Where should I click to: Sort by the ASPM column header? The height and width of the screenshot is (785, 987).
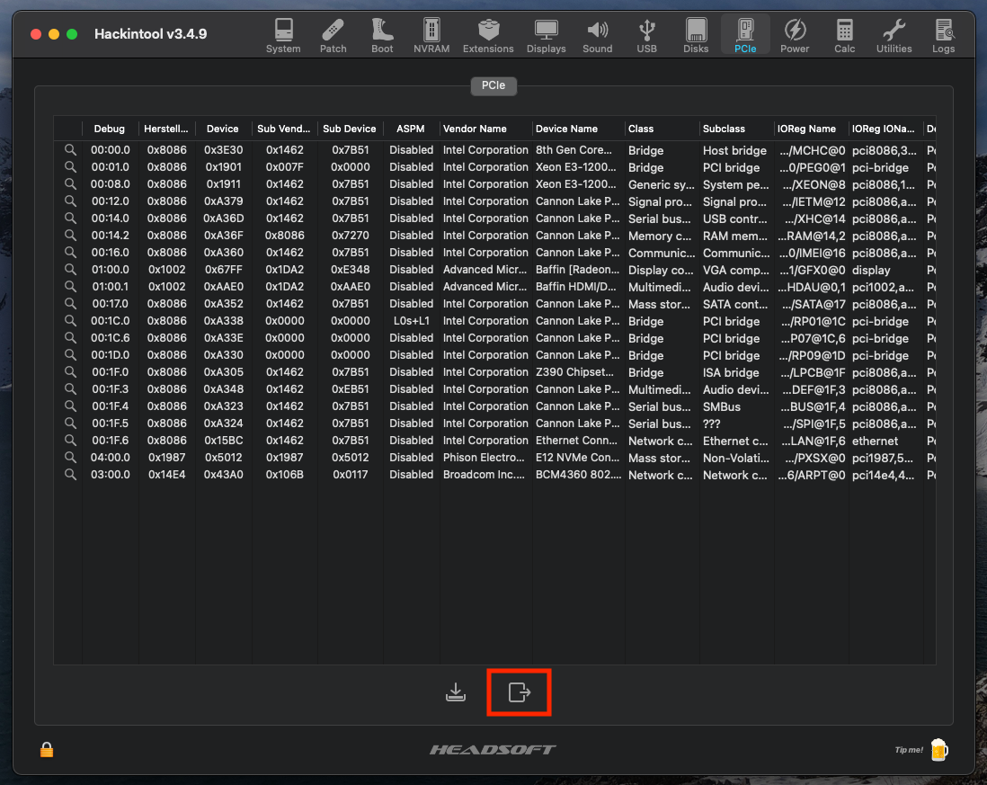(411, 129)
